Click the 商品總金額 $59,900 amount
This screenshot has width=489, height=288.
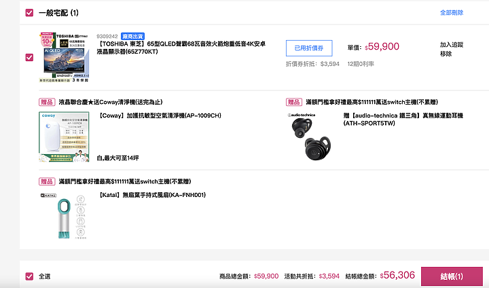click(249, 276)
